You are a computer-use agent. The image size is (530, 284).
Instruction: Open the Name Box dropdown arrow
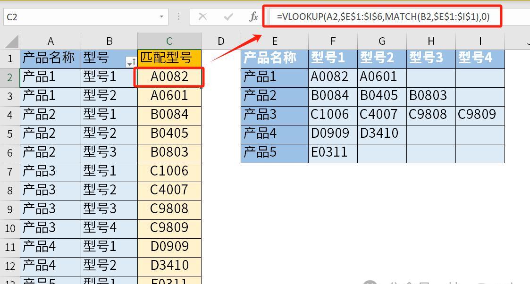(161, 17)
